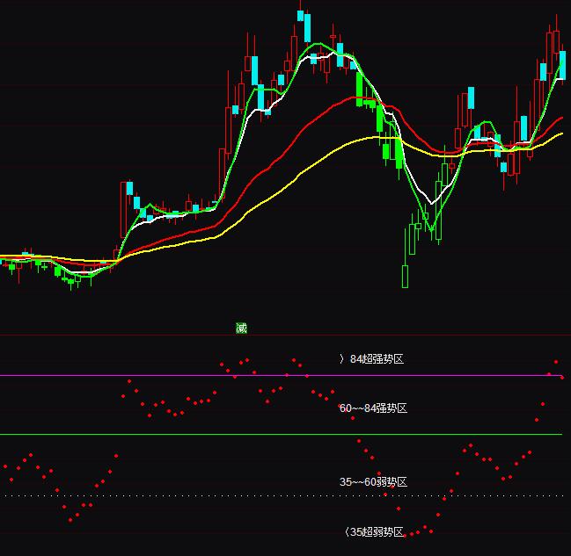
Task: Select the first cyan candlestick after the flat consolidation
Action: pos(129,188)
